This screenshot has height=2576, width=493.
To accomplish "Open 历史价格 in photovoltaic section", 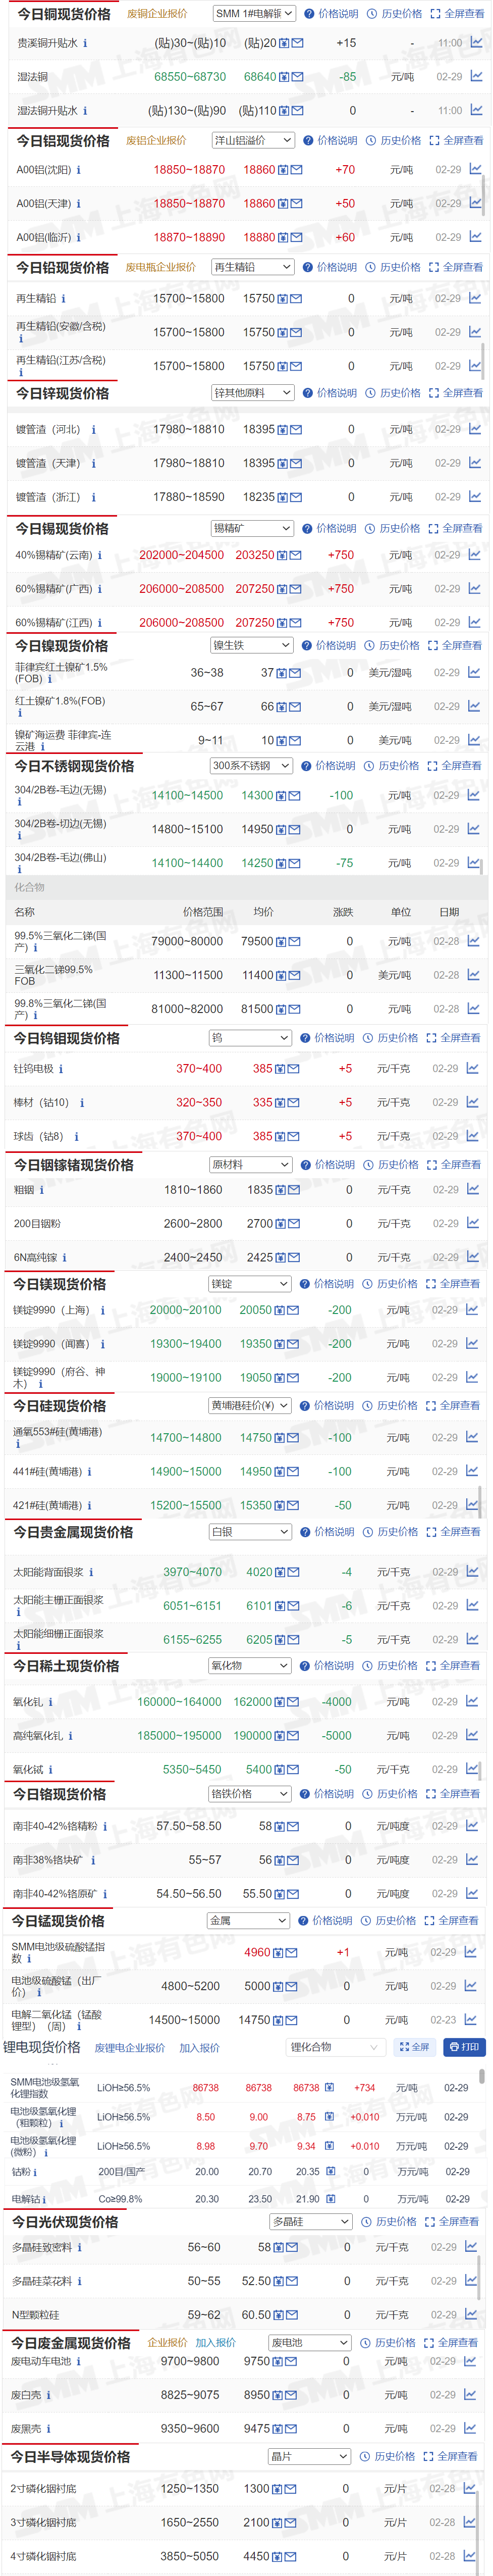I will (389, 2221).
